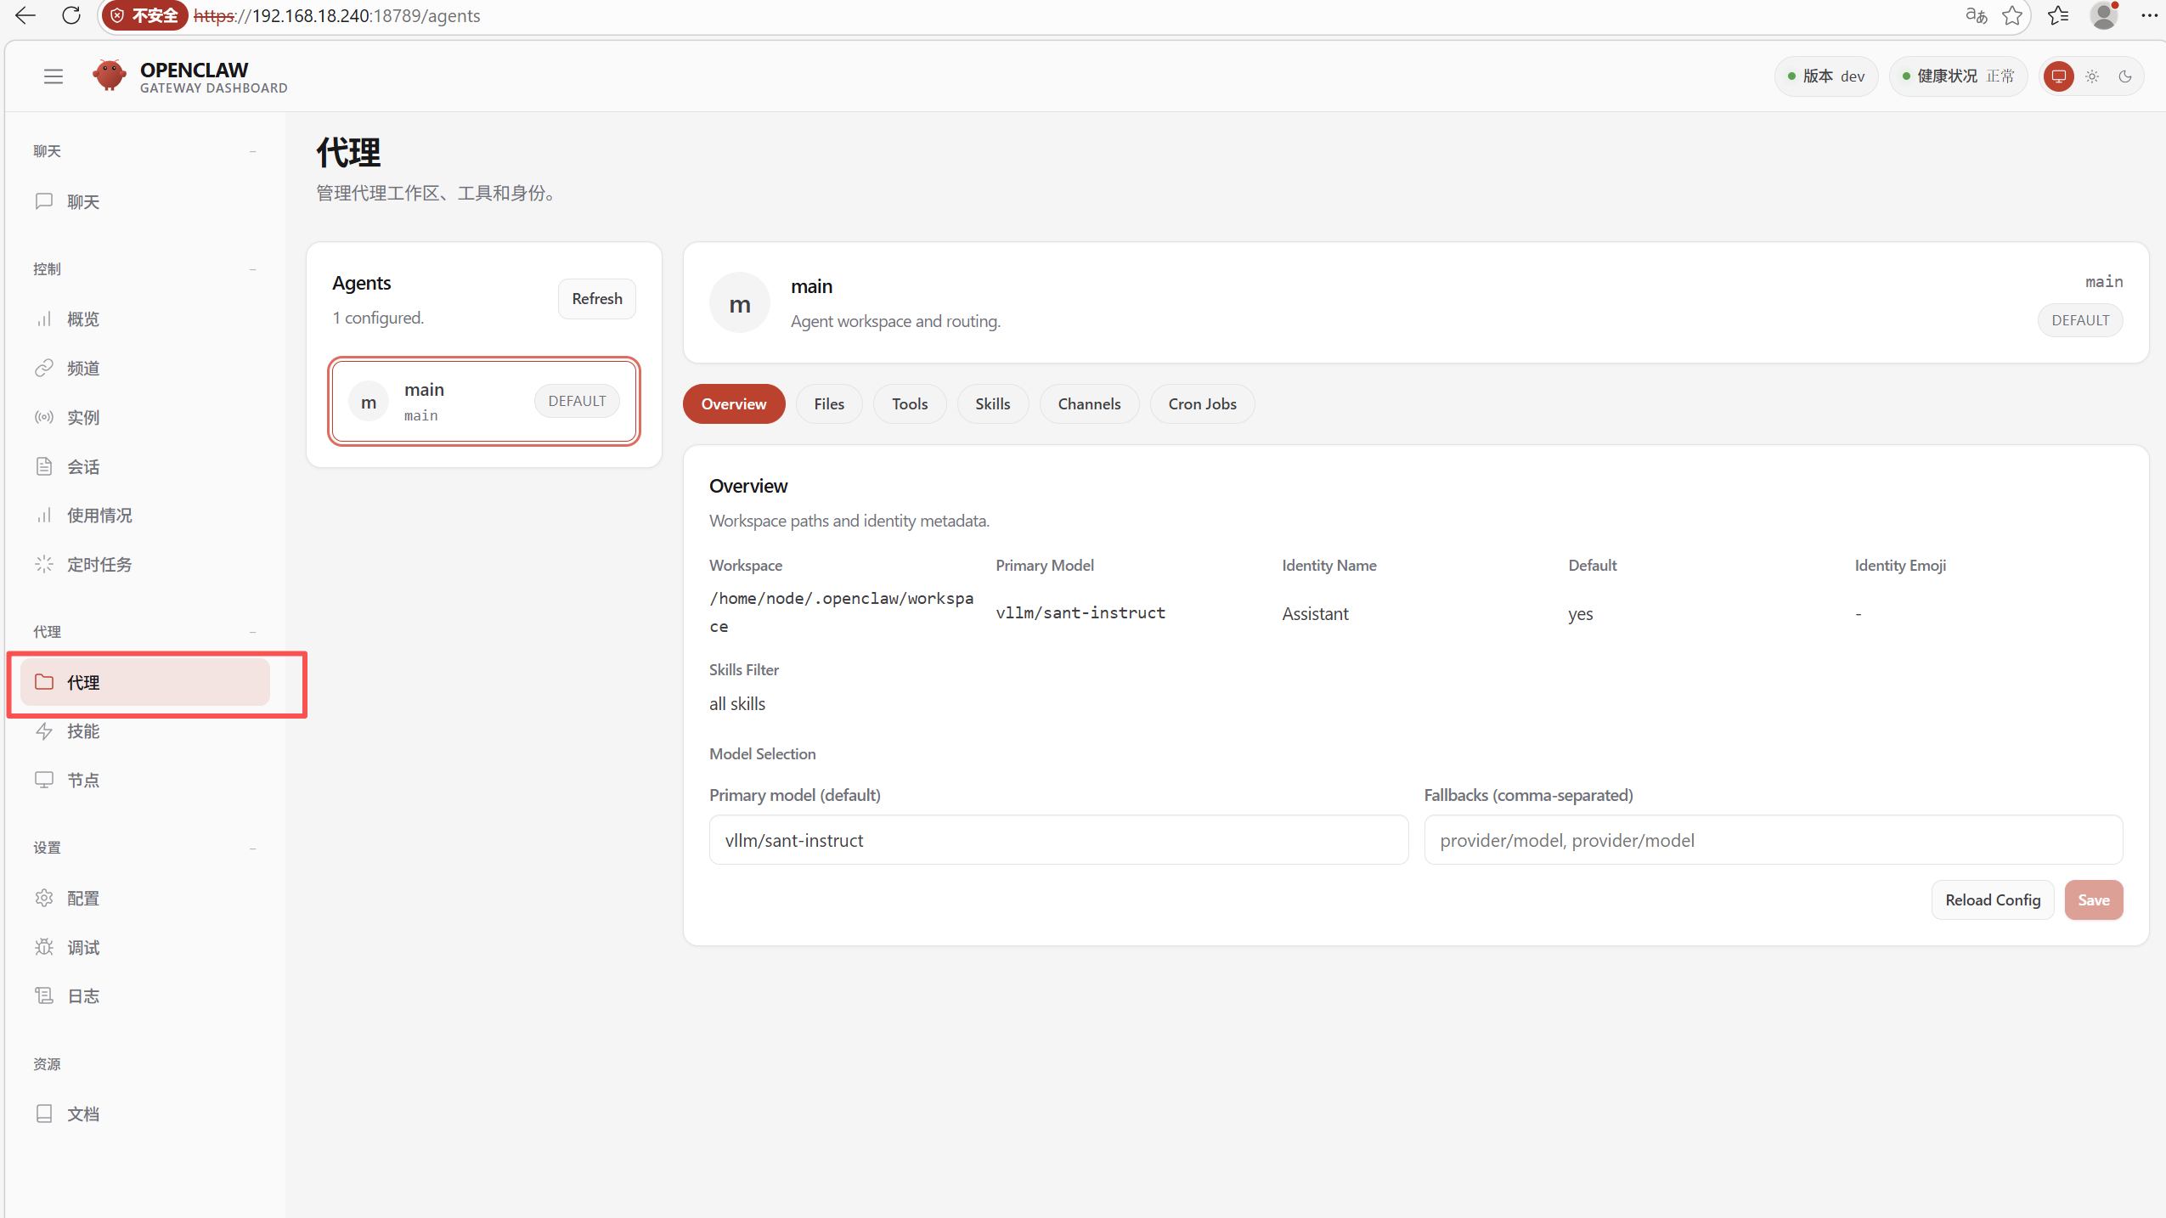Collapse the 控制 sidebar section
Screen dimensions: 2166x1218
tap(252, 269)
